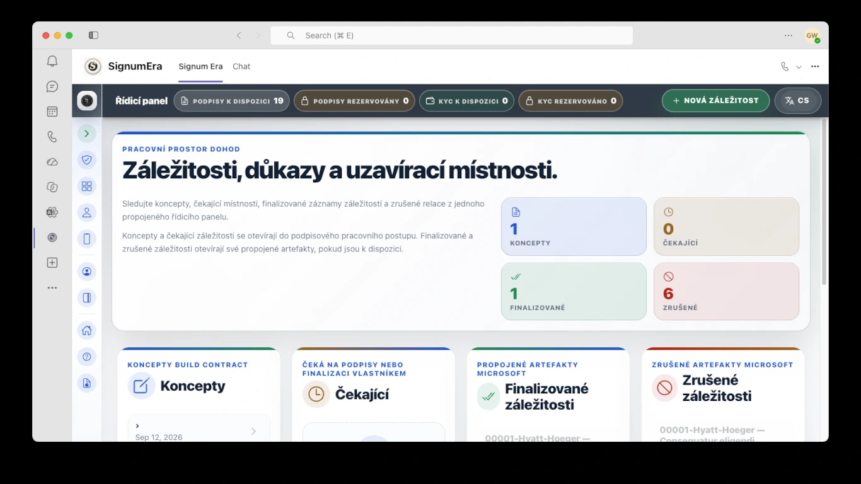Select the Koncepty stat card showing 1
The width and height of the screenshot is (861, 484).
574,226
